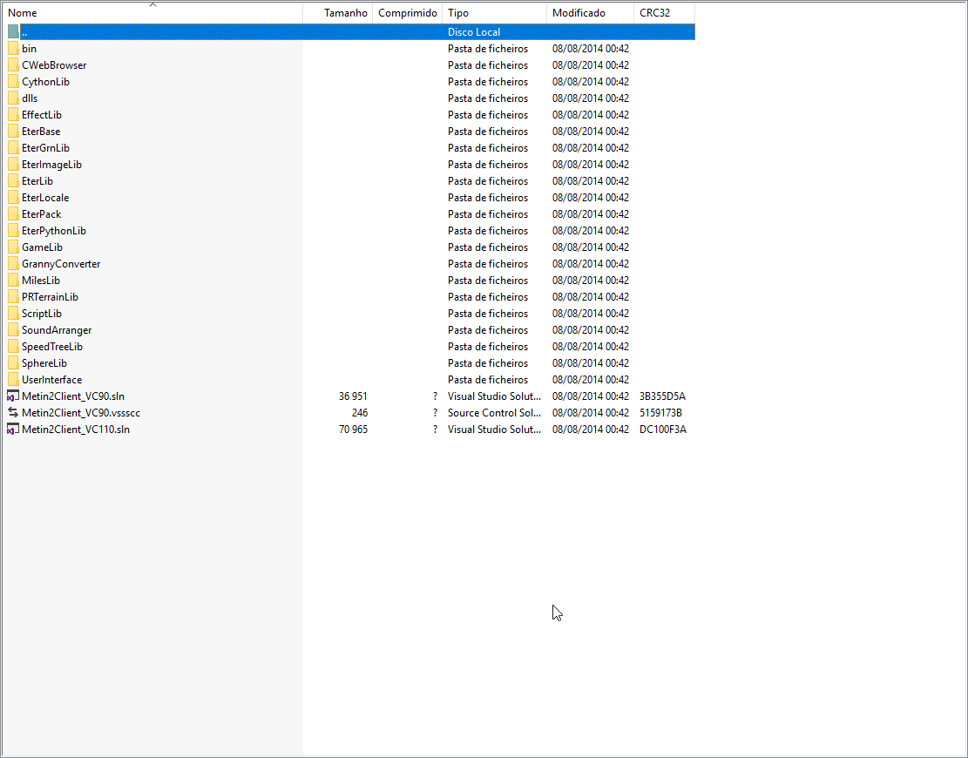Click the EterImageLib folder icon
This screenshot has width=968, height=758.
(13, 164)
